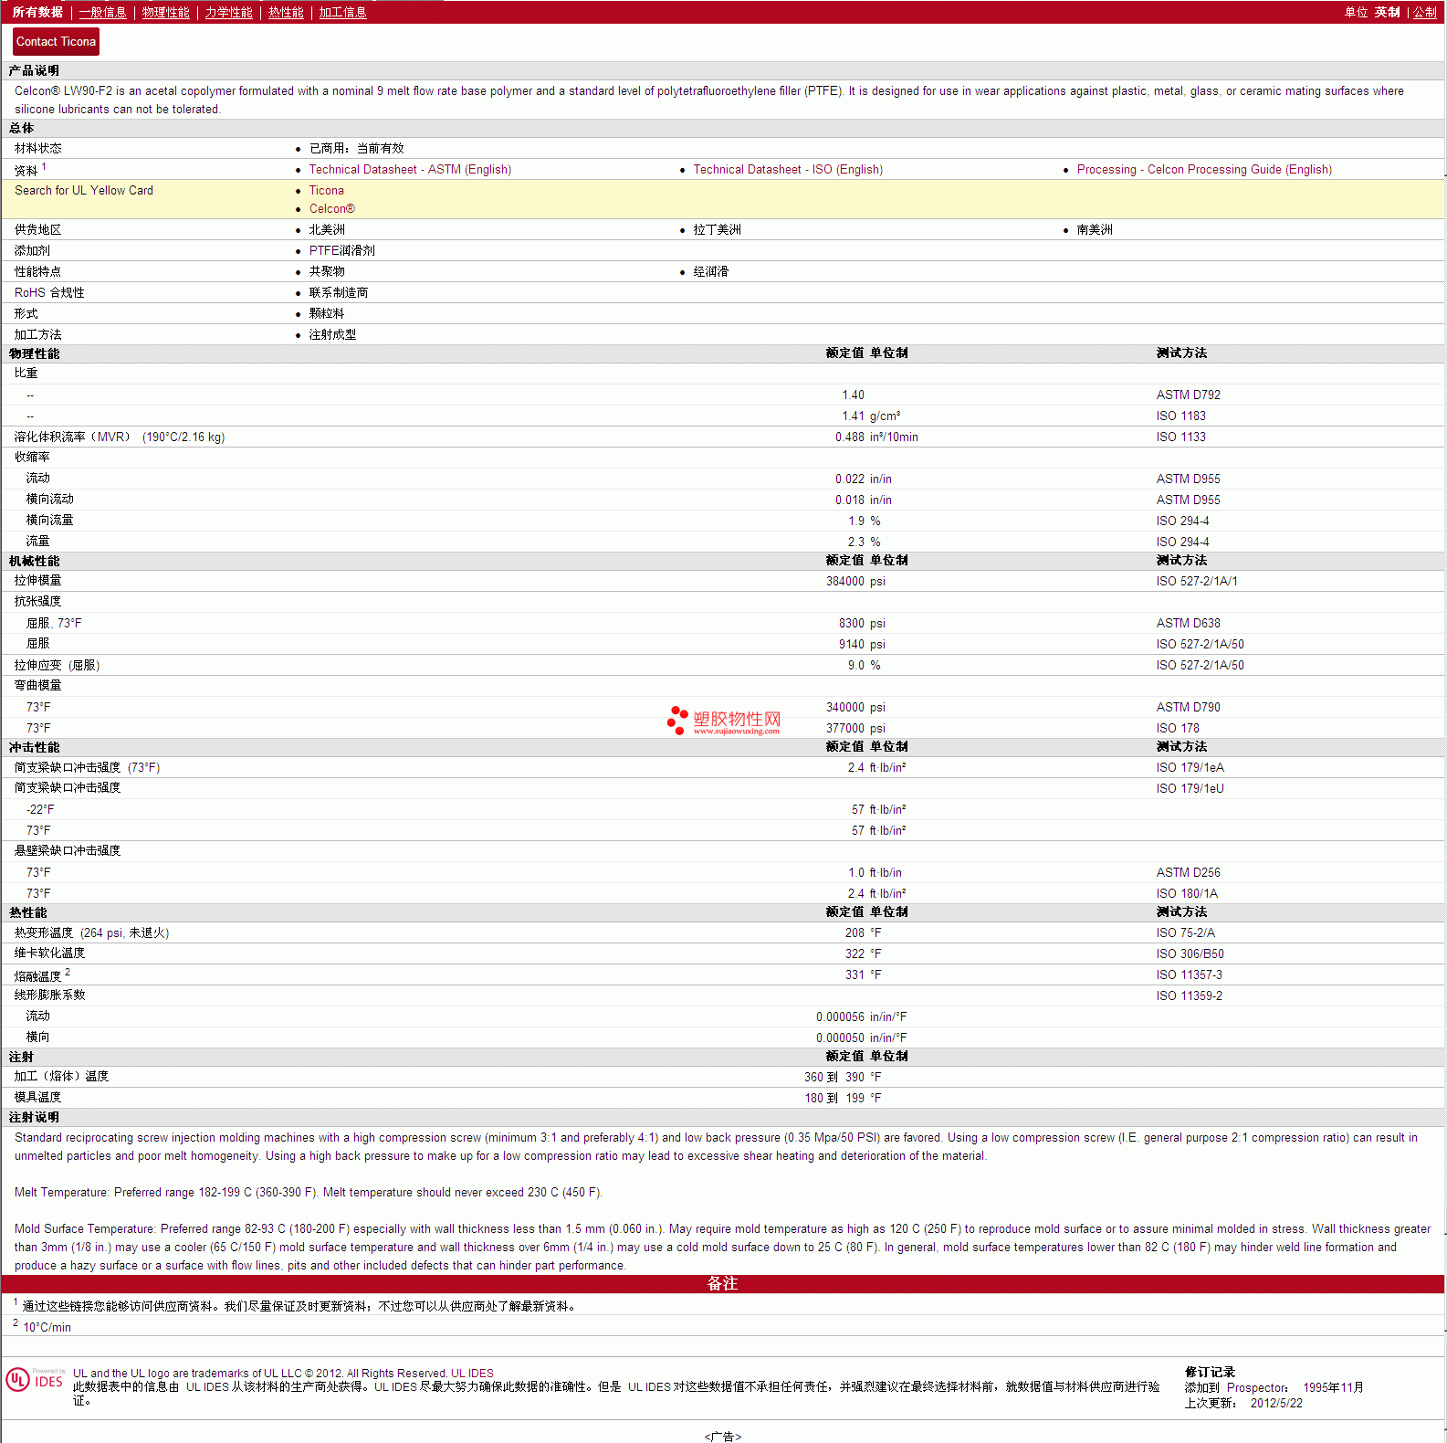This screenshot has width=1447, height=1443.
Task: Click the UL IDES logo icon
Action: [35, 1379]
